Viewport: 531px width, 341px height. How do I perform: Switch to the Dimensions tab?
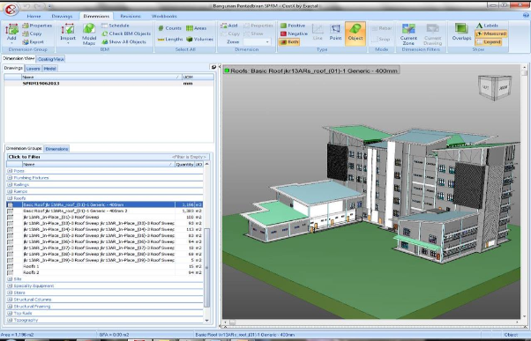point(56,149)
